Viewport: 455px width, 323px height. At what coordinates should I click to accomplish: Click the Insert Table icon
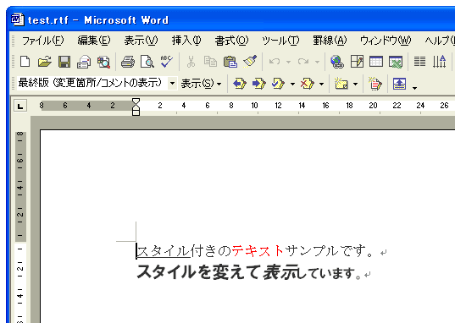376,62
